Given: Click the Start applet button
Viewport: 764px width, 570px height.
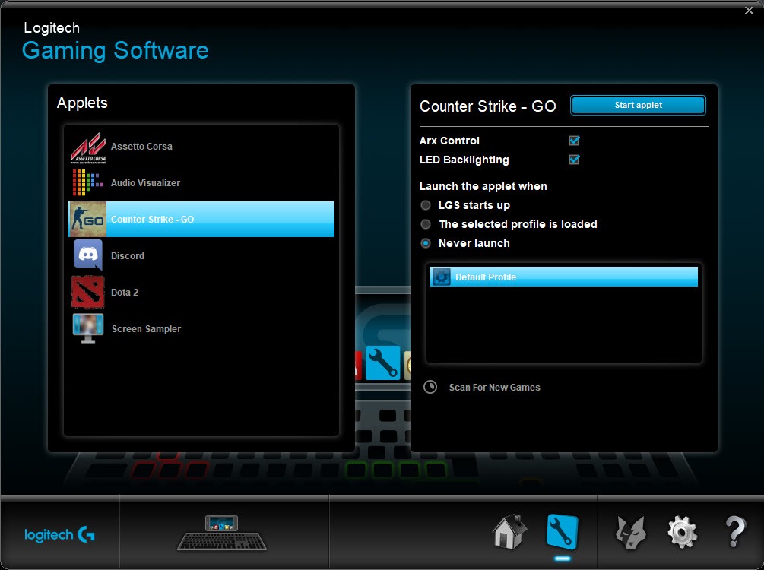Looking at the screenshot, I should click(638, 105).
